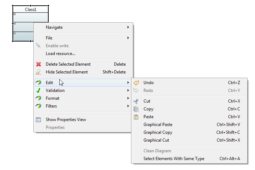Expand the File submenu arrow
This screenshot has width=255, height=170.
click(x=128, y=38)
